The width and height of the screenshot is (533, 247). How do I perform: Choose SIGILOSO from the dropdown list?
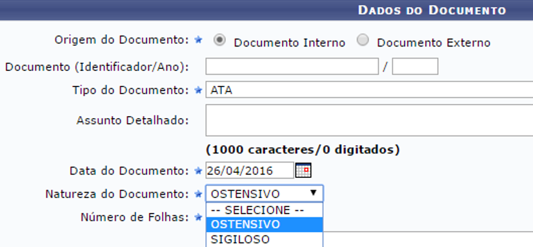pos(265,239)
